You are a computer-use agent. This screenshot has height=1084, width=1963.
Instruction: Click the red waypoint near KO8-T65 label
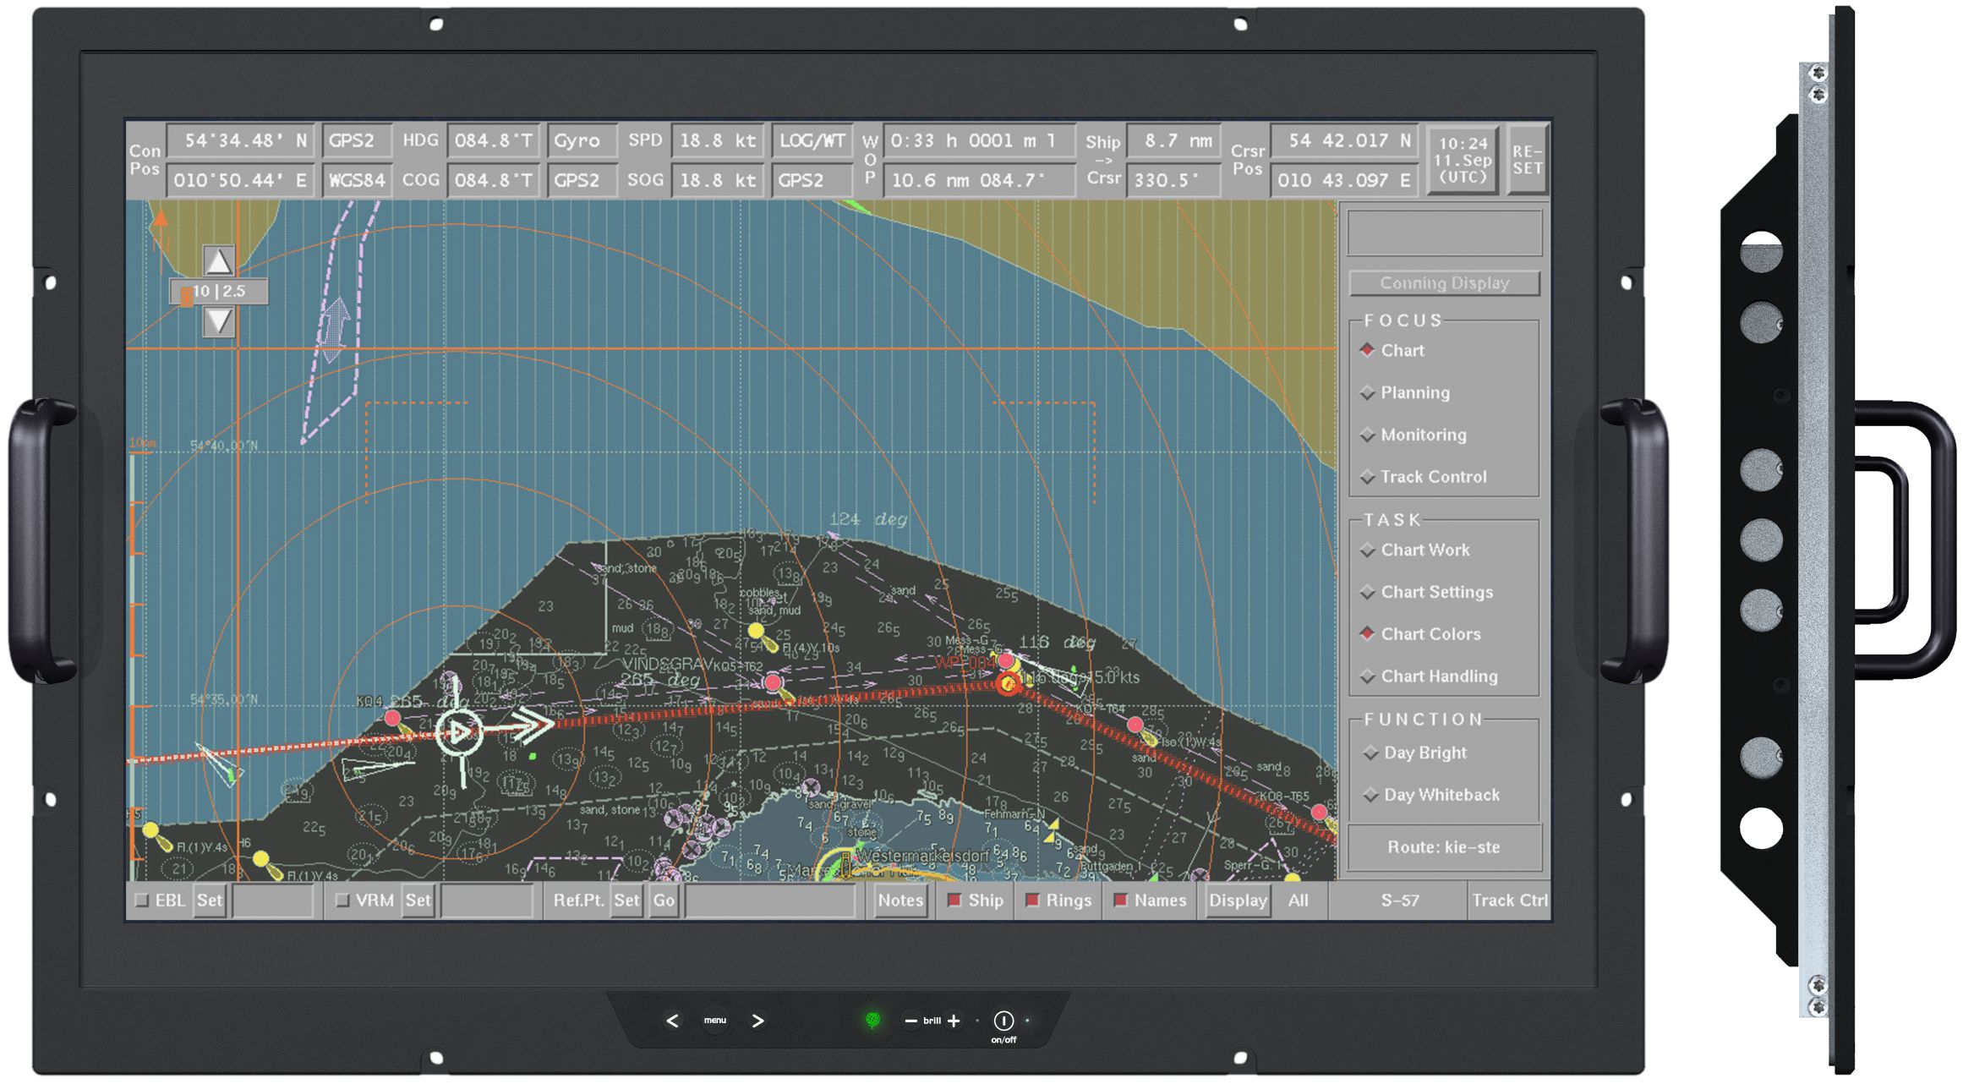(x=1319, y=812)
